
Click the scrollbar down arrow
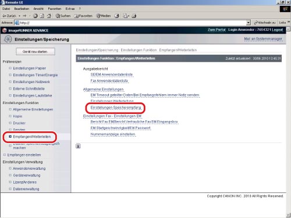(x=288, y=215)
